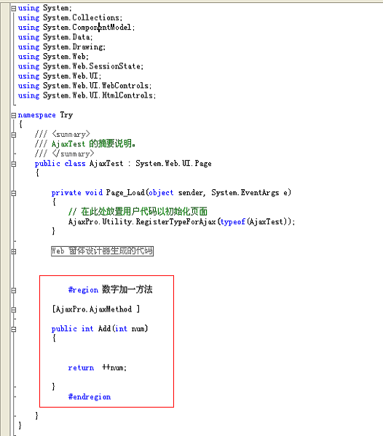The image size is (383, 436).
Task: Click the line 'using System.ComponentModel;'
Action: (x=76, y=28)
